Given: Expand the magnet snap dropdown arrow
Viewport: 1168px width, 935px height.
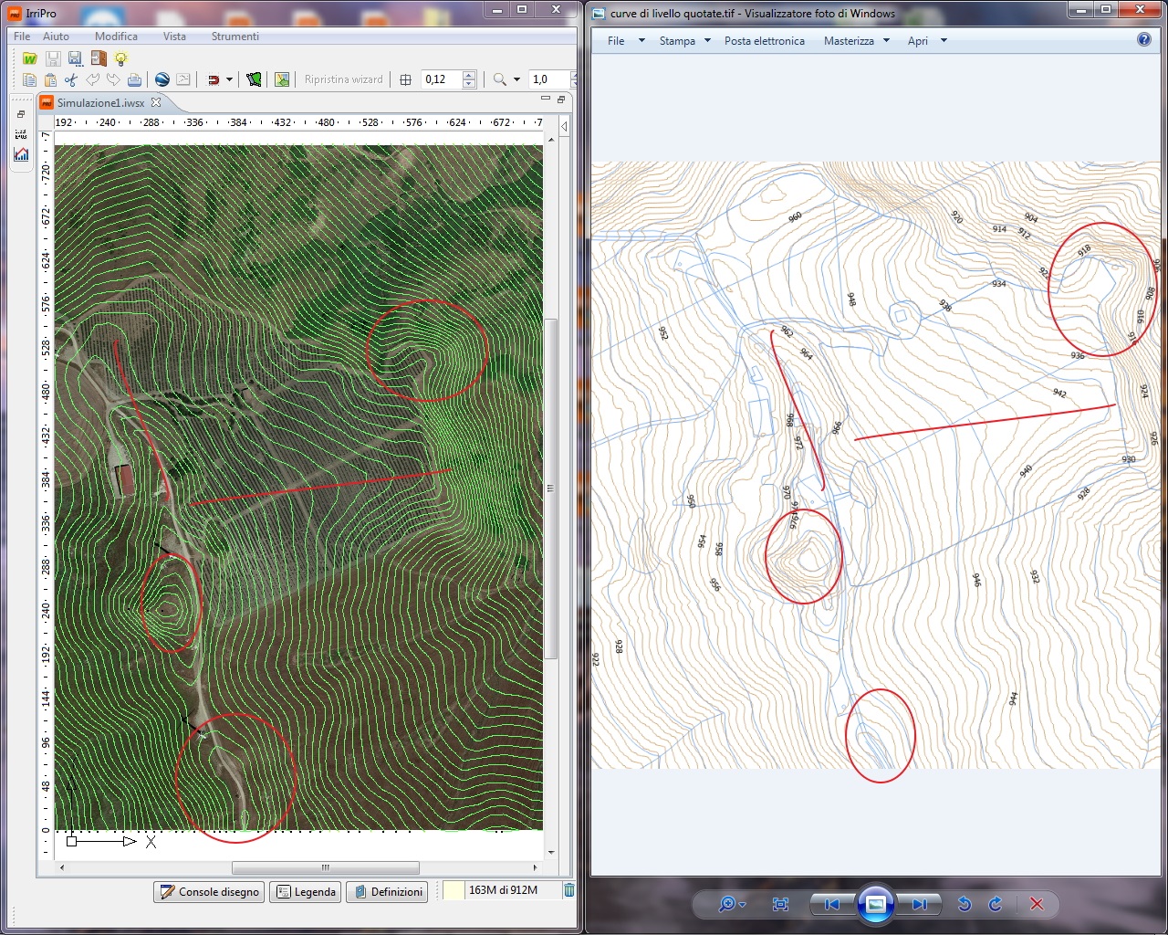Looking at the screenshot, I should [229, 79].
